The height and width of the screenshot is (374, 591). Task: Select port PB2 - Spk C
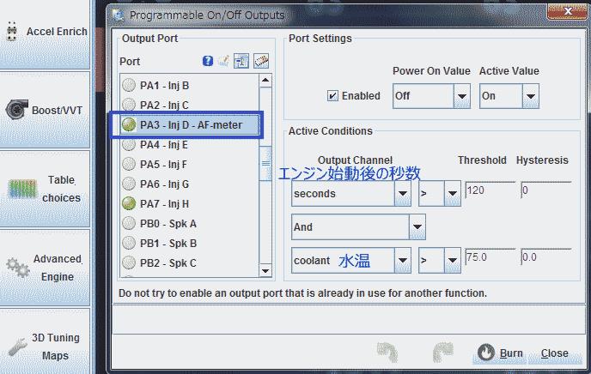190,263
